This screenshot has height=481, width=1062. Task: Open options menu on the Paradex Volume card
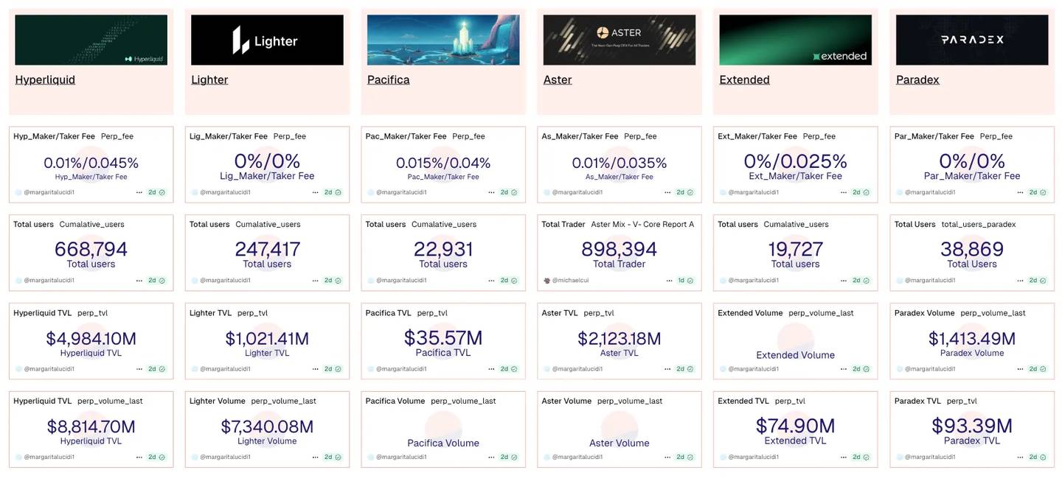click(1019, 368)
